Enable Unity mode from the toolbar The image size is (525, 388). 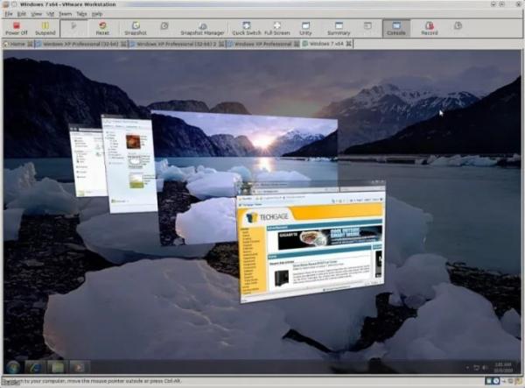tap(305, 28)
